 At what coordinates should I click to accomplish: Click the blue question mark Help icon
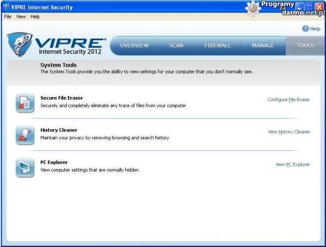[306, 29]
